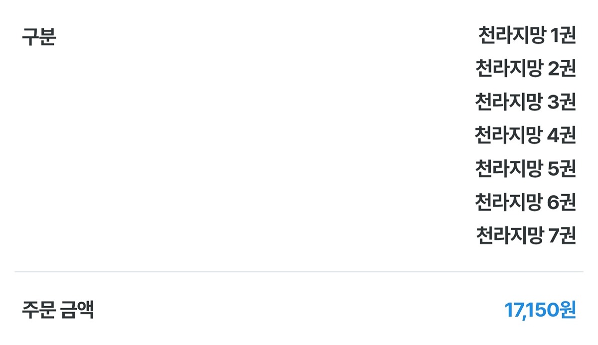This screenshot has width=598, height=345.
Task: Choose the 천라지망 3권 line
Action: point(526,102)
